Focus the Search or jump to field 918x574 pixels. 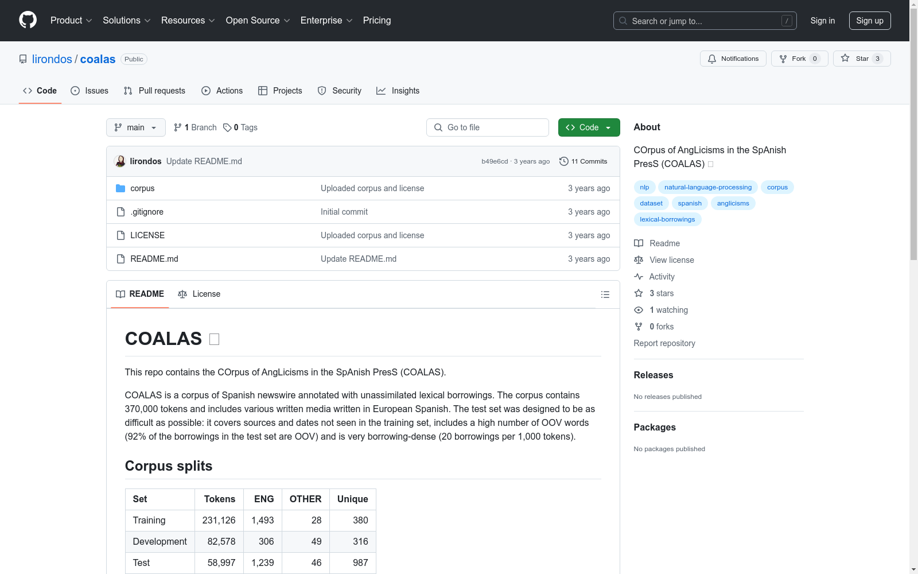(705, 21)
